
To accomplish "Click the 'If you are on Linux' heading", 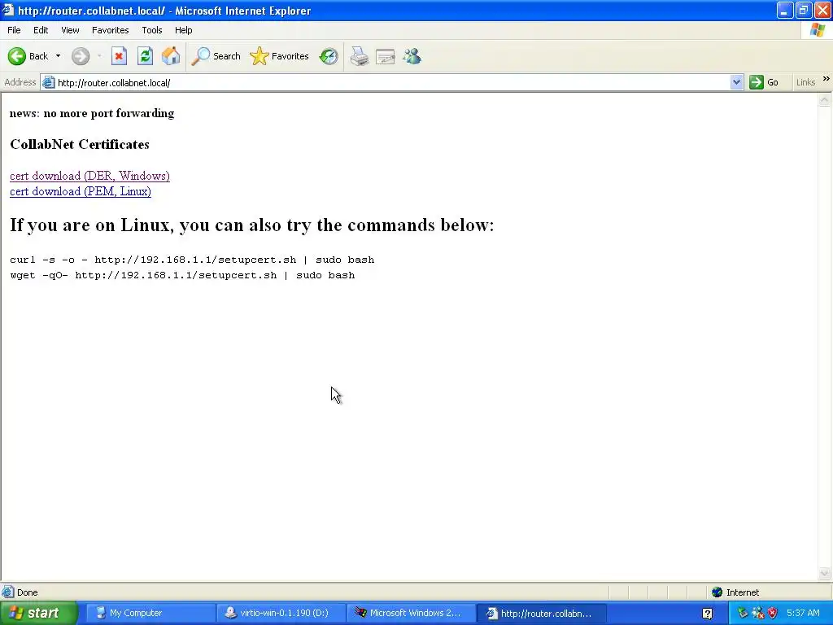I will (x=252, y=225).
